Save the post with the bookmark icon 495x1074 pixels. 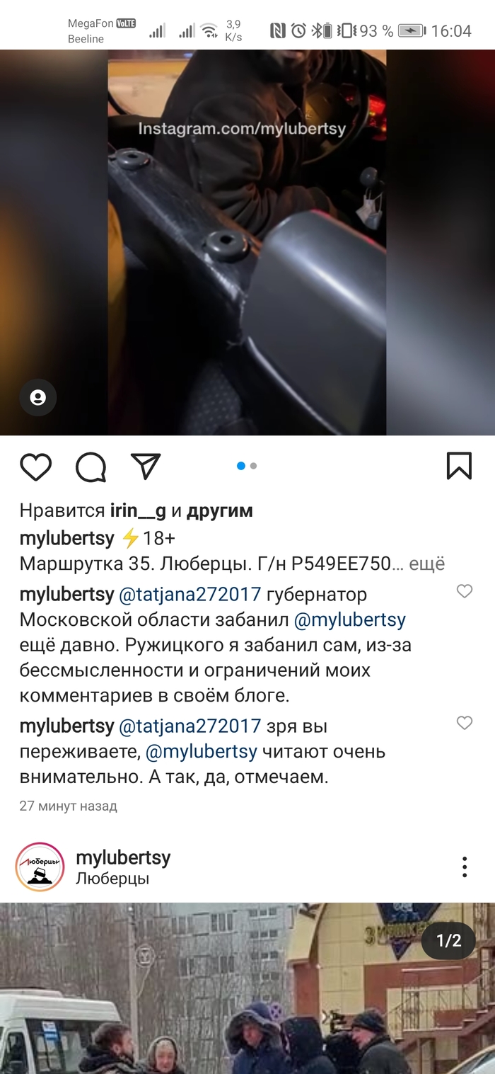(x=459, y=466)
